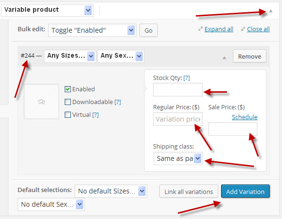The height and width of the screenshot is (219, 282).
Task: Collapse the product data panel triangle
Action: click(x=271, y=11)
